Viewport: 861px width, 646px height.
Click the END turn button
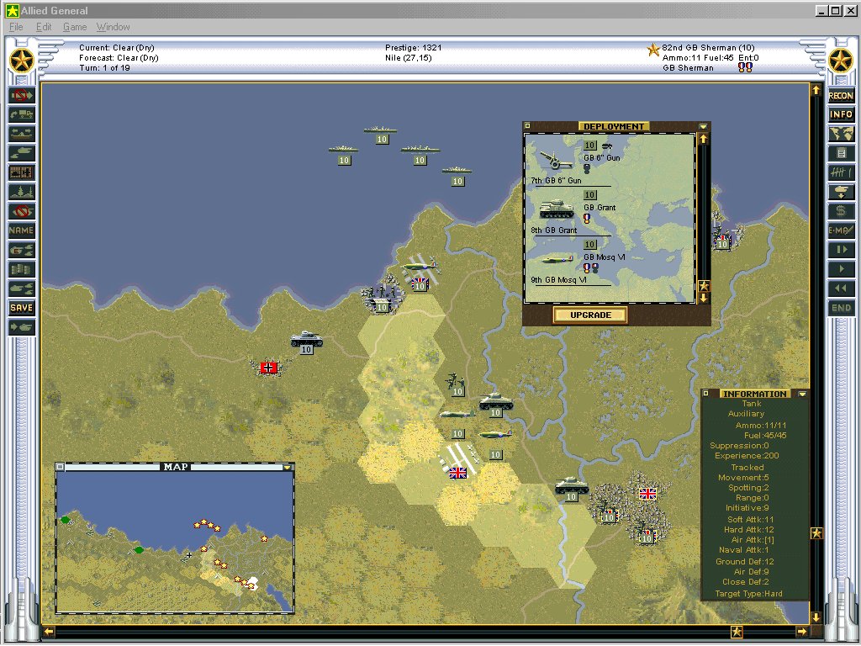(x=841, y=308)
